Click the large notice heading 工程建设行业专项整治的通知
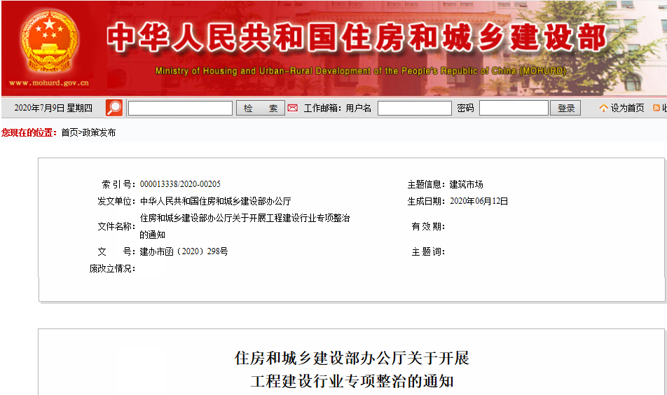This screenshot has width=667, height=395. 352,382
